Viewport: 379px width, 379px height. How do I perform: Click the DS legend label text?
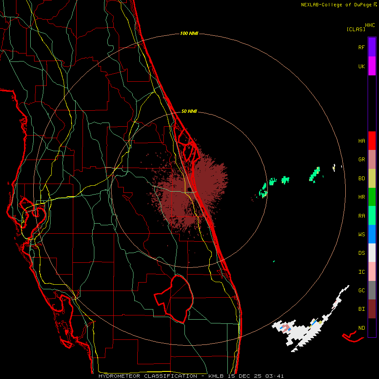coord(362,253)
